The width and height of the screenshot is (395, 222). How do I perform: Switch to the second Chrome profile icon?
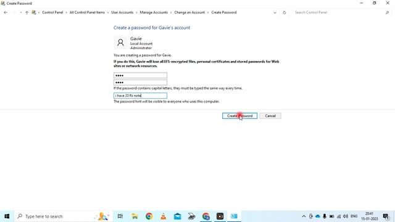206,216
